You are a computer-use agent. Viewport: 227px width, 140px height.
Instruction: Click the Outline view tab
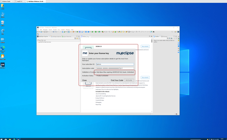(x=157, y=37)
